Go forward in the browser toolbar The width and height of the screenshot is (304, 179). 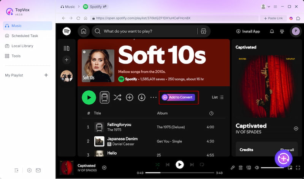pyautogui.click(x=71, y=18)
